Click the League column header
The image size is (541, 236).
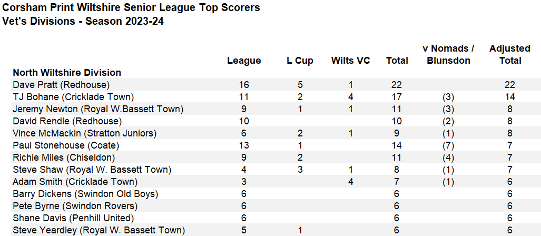(x=244, y=61)
